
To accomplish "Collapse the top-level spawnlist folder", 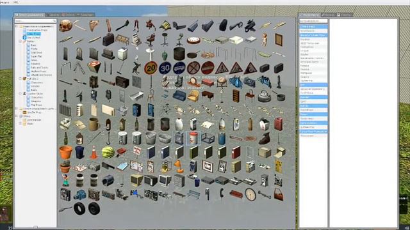I will click(17, 26).
